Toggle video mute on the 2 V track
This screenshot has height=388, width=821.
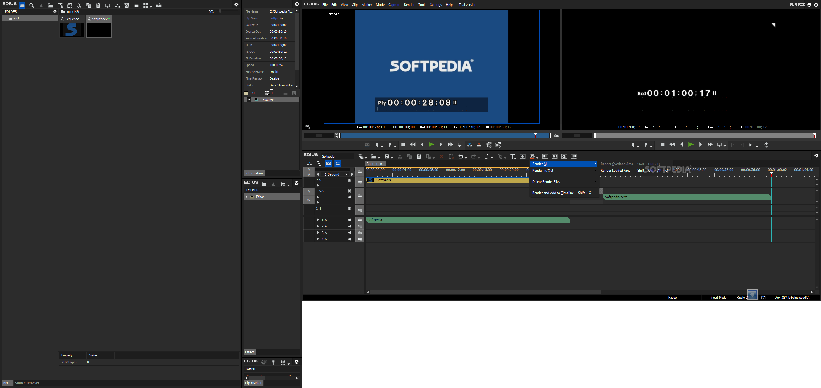tap(350, 181)
